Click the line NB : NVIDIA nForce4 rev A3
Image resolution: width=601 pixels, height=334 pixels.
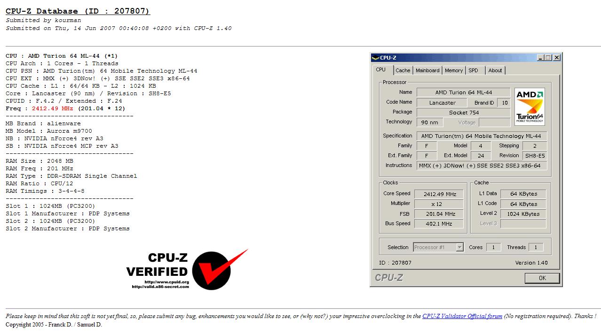pos(55,138)
